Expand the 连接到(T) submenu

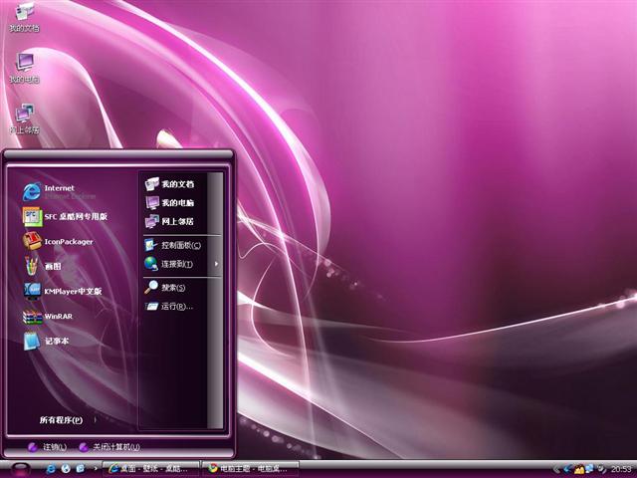[x=179, y=264]
